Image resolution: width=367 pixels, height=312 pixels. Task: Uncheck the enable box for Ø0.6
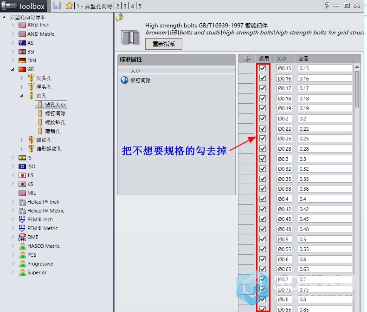[x=263, y=259]
